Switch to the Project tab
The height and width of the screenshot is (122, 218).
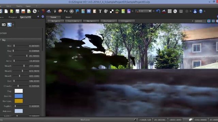[13, 17]
